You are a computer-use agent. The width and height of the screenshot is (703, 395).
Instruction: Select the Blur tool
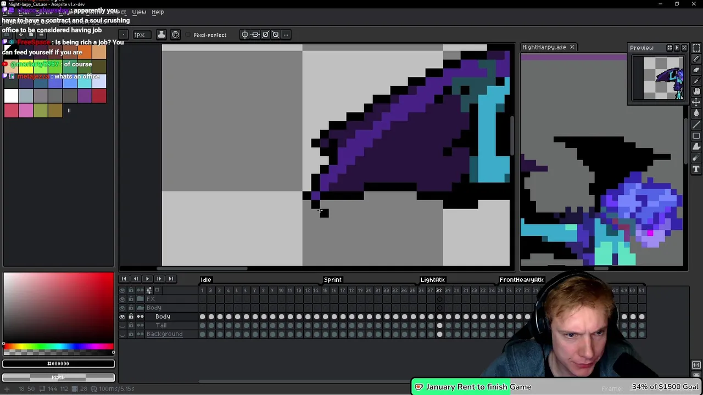pyautogui.click(x=696, y=158)
